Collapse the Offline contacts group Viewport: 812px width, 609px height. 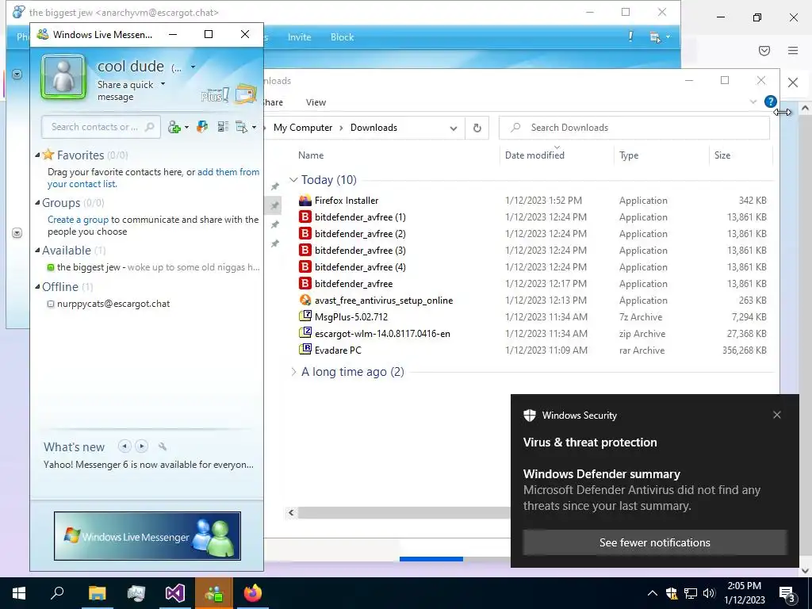38,287
